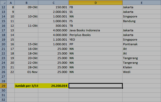Click the Select All corner button
Screen dimensions: 161x102
tap(3, 3)
